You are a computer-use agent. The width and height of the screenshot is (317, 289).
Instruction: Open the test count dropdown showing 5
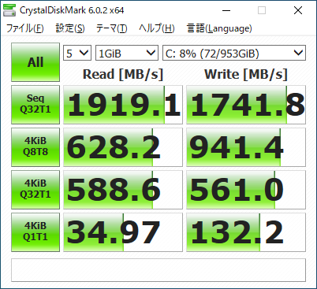77,53
